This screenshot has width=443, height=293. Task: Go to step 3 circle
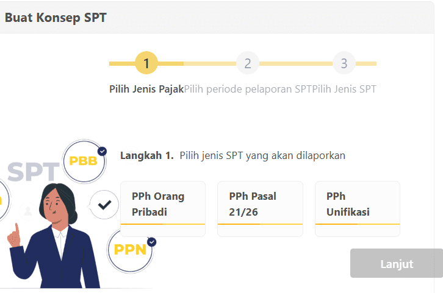(344, 63)
